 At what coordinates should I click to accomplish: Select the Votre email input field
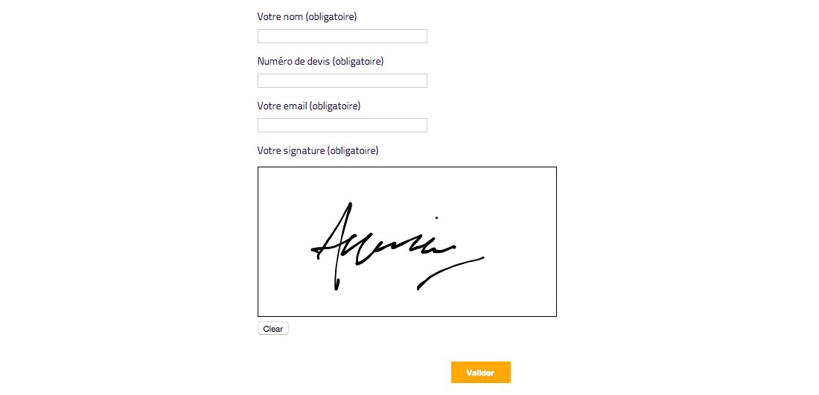click(x=342, y=126)
